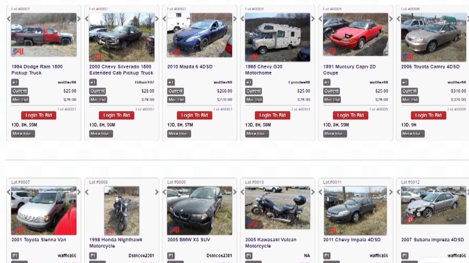Screen dimensions: 469x263
Task: Show previous photo of 2000 Chevy Silverado
Action: [x=87, y=19]
